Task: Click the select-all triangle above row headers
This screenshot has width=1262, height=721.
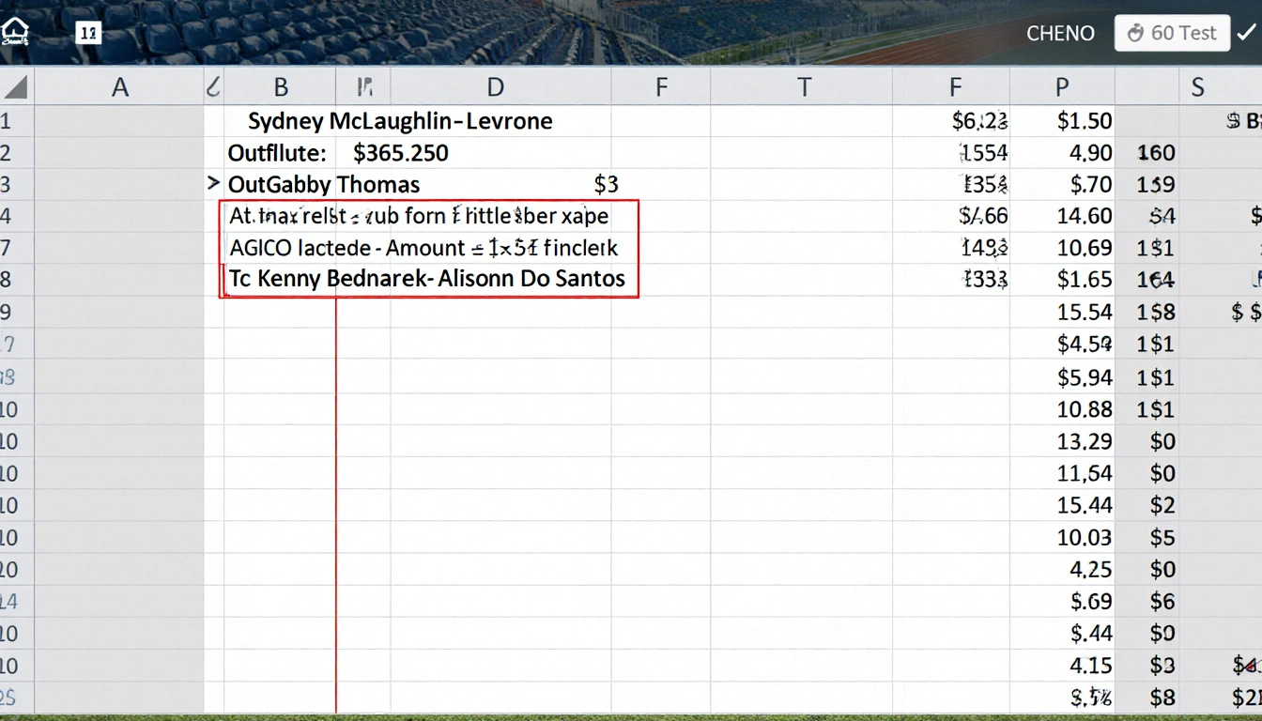Action: [15, 85]
